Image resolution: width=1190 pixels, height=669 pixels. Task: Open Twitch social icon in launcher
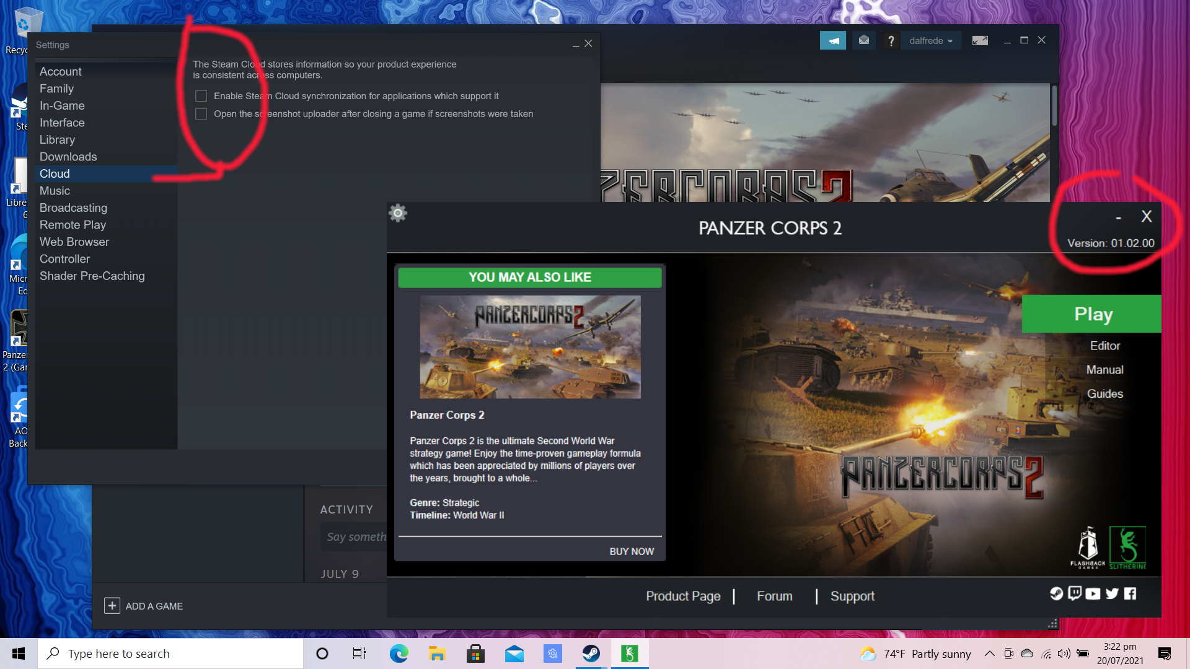pos(1075,593)
